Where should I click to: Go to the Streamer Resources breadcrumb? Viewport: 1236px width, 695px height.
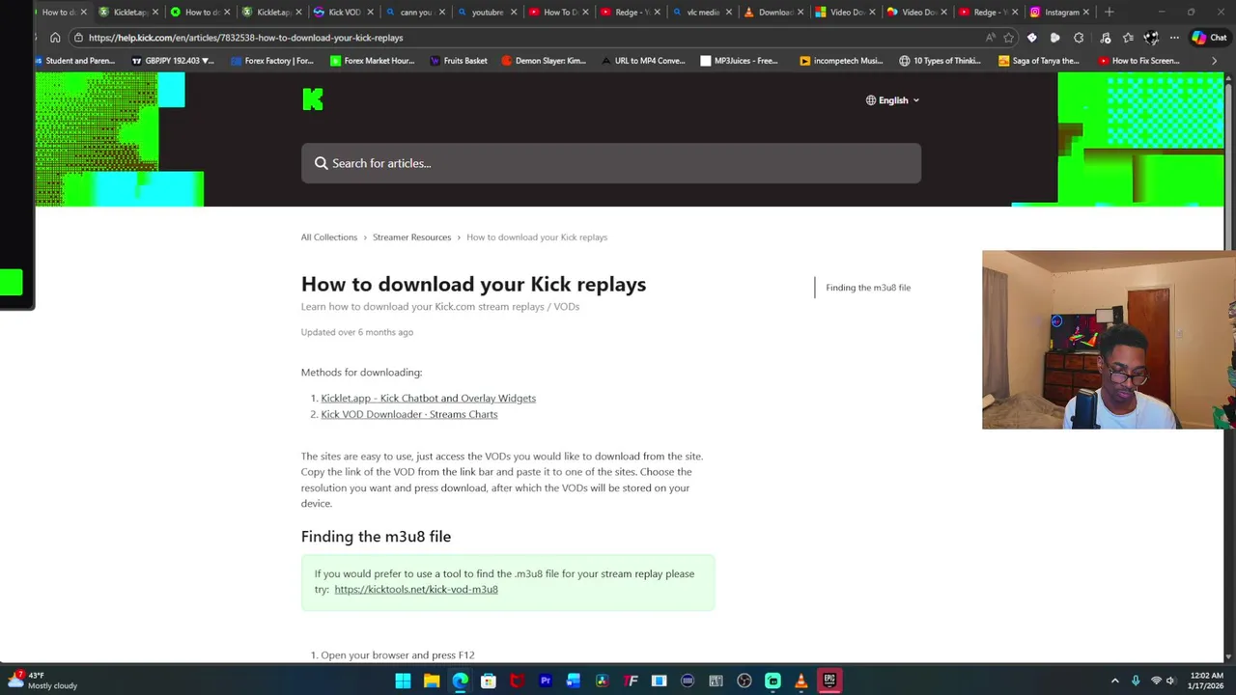click(x=411, y=236)
